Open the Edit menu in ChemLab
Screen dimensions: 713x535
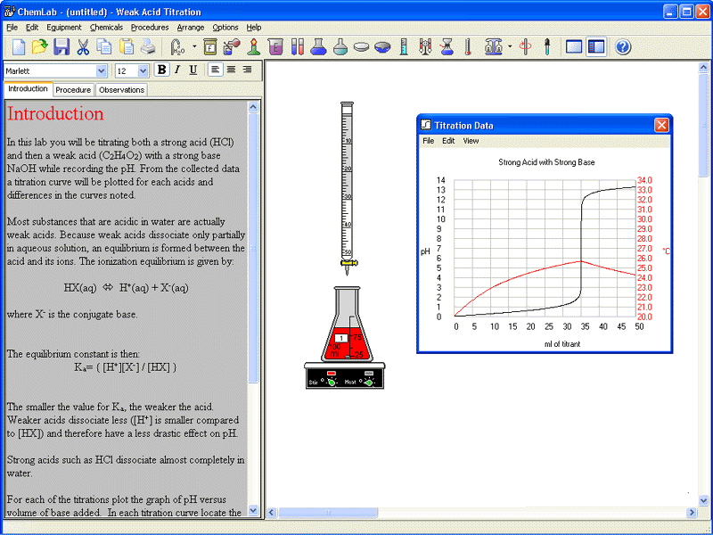coord(32,28)
